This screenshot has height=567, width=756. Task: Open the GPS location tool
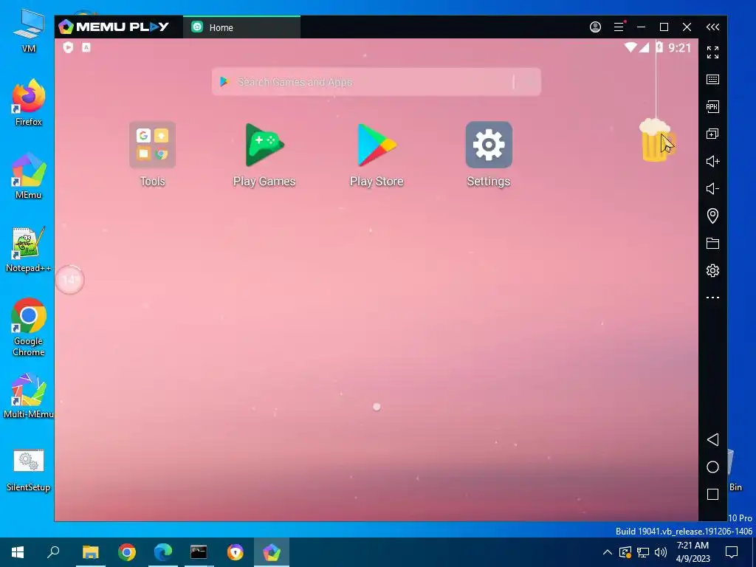click(712, 216)
